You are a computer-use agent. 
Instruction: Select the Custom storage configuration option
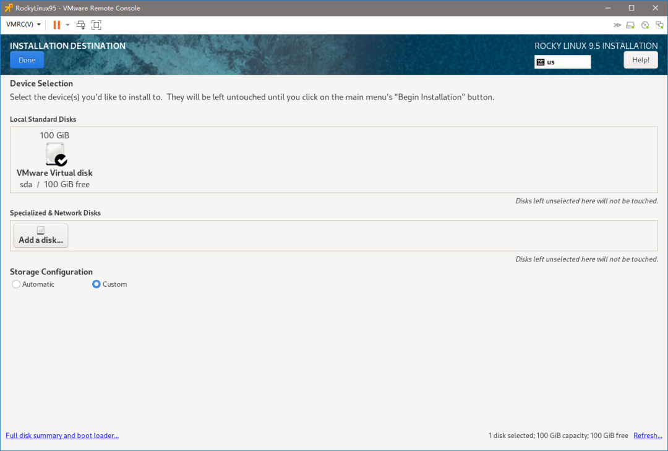point(109,284)
